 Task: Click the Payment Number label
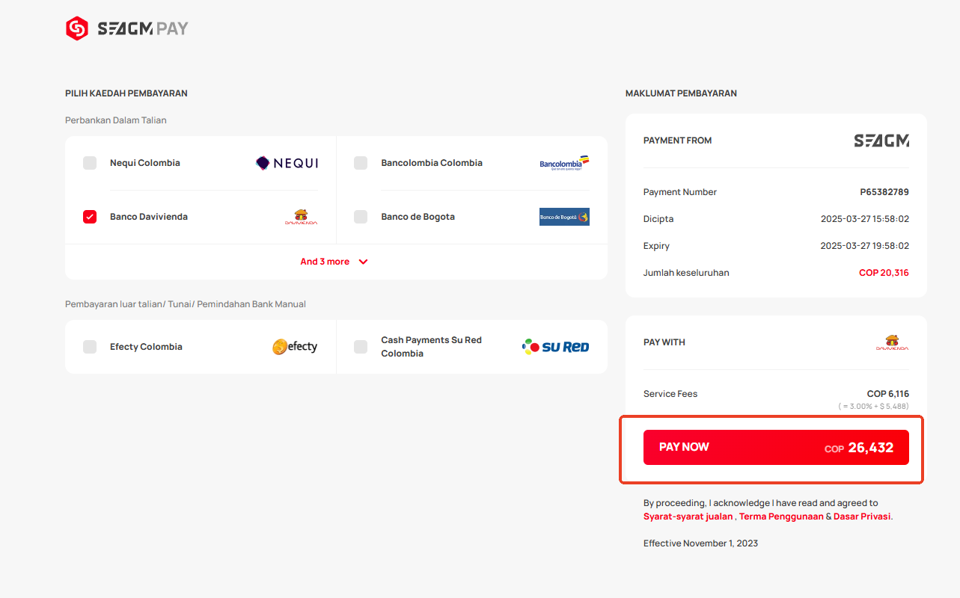[680, 192]
